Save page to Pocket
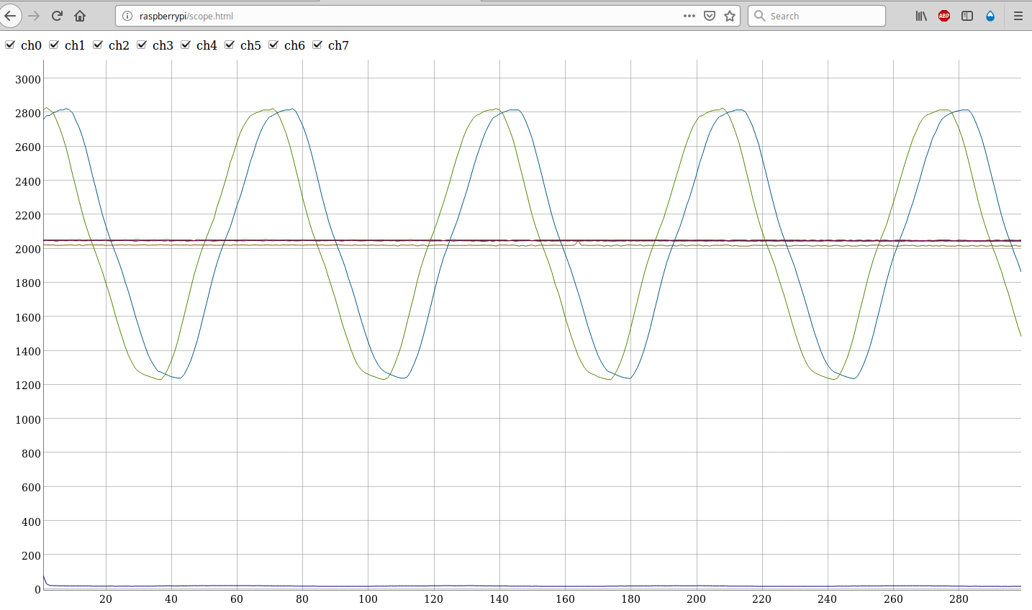 pyautogui.click(x=710, y=16)
